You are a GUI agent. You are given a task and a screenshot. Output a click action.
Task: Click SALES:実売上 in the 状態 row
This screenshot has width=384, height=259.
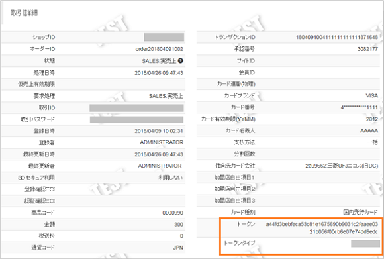(159, 61)
